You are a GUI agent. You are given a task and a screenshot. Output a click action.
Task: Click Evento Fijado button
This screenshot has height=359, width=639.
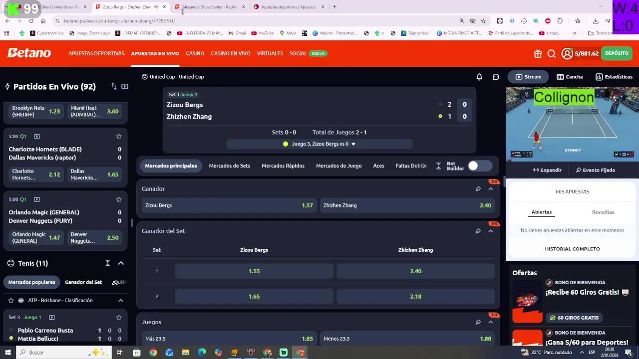596,170
